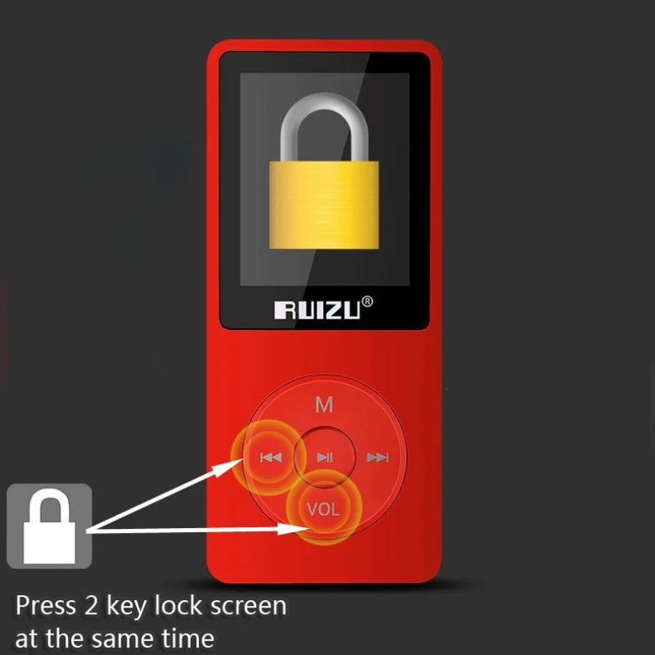This screenshot has width=655, height=655.
Task: Click the white lock icon in gray square
Action: [49, 526]
